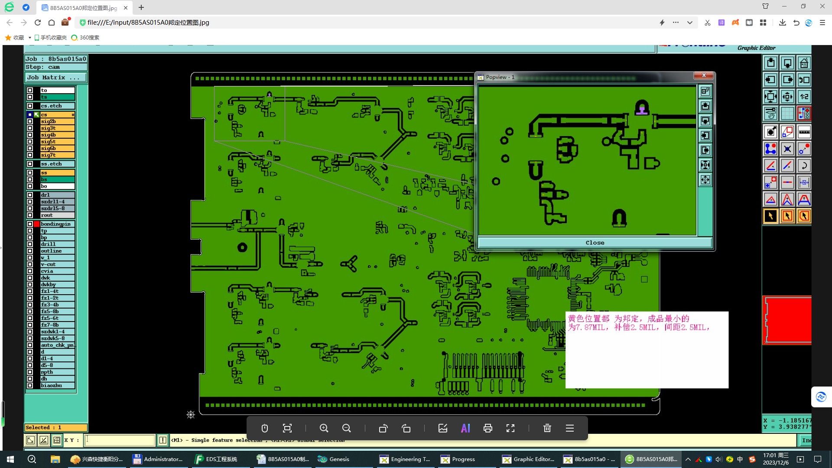This screenshot has height=468, width=832.
Task: Expand the system tray hidden icons arrow
Action: pyautogui.click(x=688, y=459)
